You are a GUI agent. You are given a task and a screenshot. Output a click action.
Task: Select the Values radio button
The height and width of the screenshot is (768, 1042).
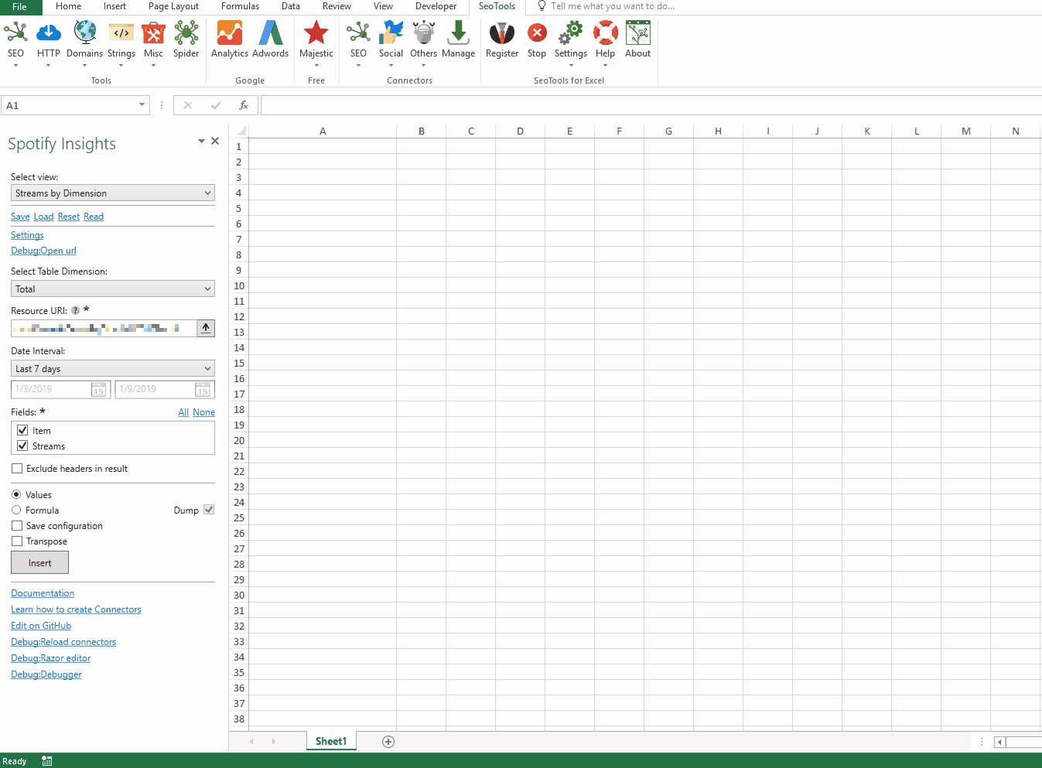click(x=16, y=494)
